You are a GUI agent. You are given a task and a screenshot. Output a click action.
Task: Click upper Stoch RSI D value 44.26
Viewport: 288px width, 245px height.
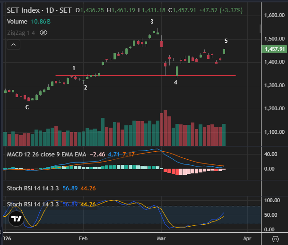(x=88, y=188)
